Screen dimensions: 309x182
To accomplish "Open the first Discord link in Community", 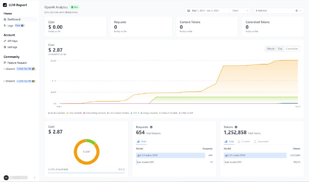I will (x=10, y=69).
